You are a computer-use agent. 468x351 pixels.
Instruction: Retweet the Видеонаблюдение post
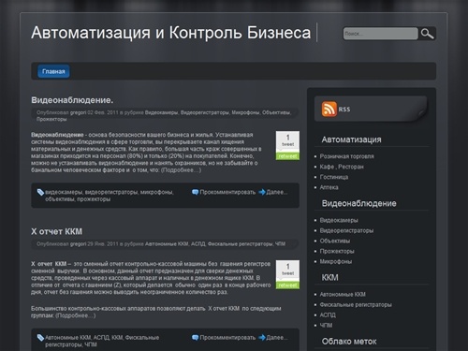287,156
